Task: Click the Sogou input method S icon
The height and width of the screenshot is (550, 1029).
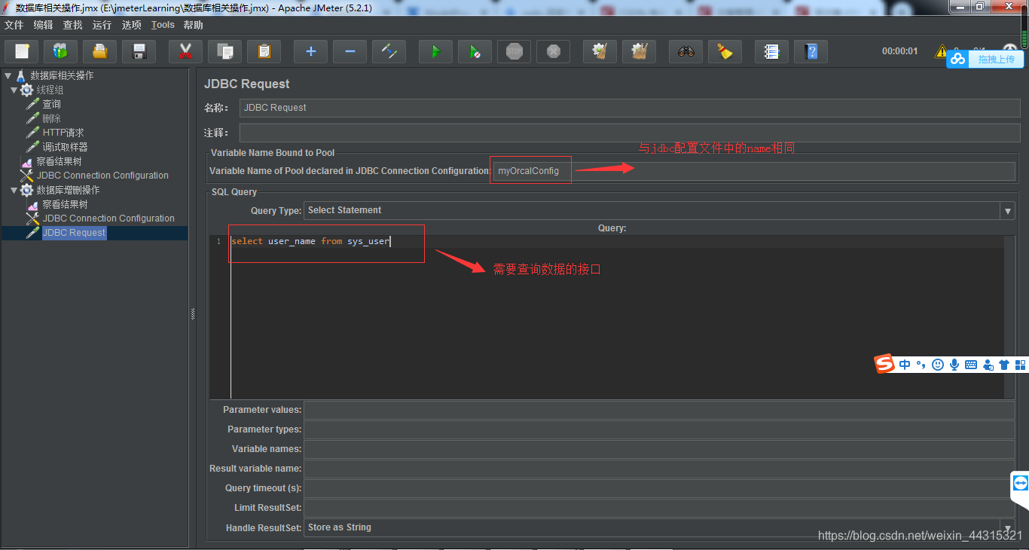Action: click(x=884, y=364)
